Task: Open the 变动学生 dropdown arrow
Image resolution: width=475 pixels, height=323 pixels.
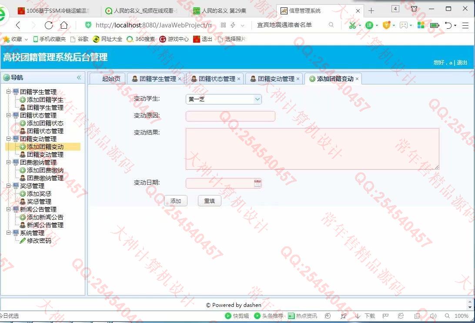Action: pyautogui.click(x=258, y=99)
